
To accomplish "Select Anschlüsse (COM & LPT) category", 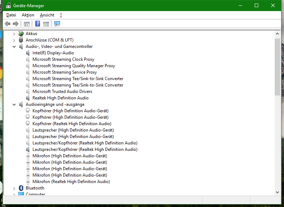I will click(x=50, y=40).
